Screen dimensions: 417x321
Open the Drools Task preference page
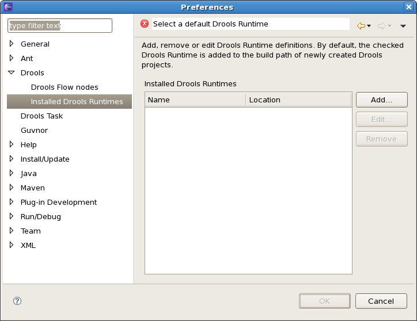[x=41, y=116]
